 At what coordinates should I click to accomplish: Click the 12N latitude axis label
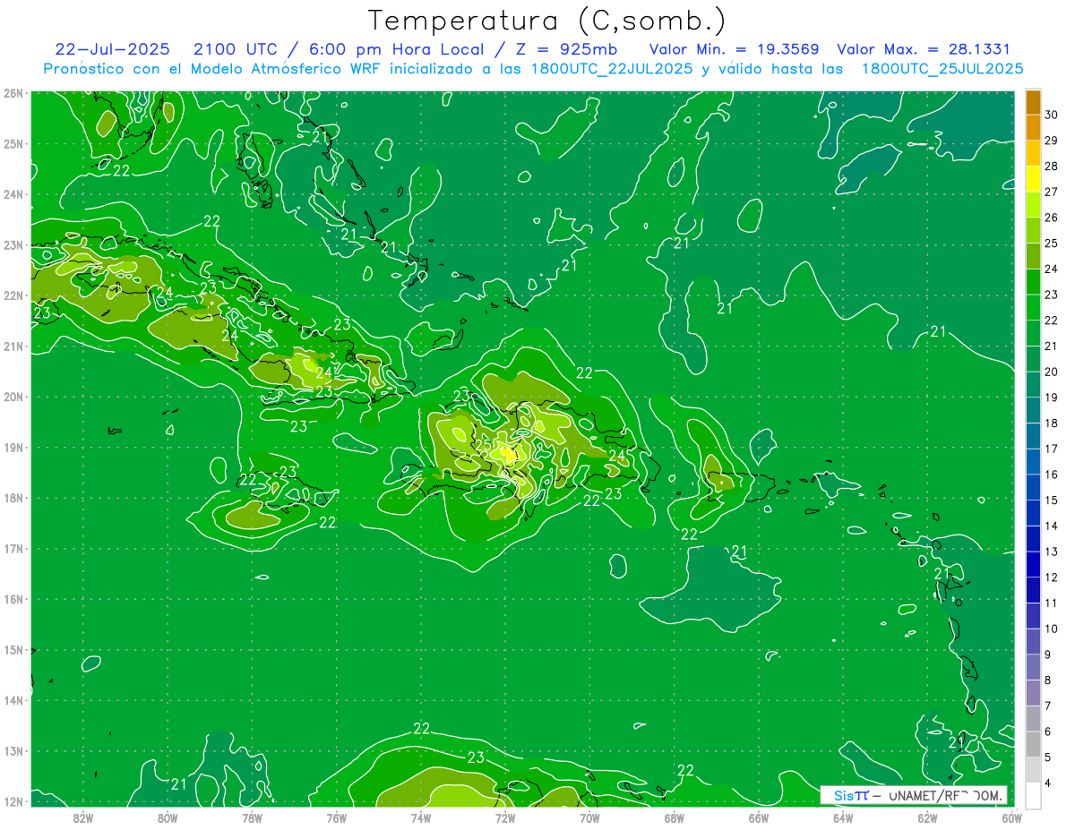tap(13, 801)
